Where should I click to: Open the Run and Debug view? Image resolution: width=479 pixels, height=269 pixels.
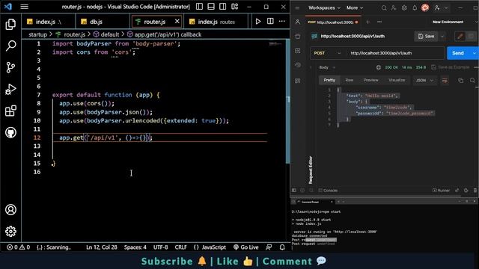[10, 90]
